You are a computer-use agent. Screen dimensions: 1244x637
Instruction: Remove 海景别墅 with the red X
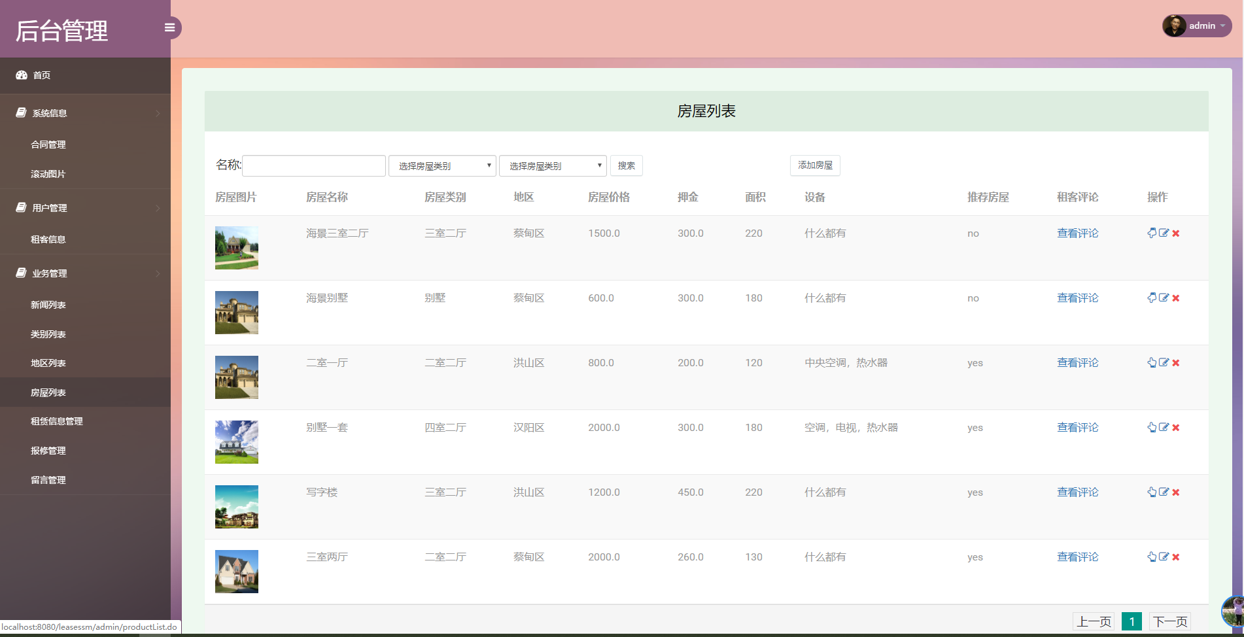(x=1175, y=298)
